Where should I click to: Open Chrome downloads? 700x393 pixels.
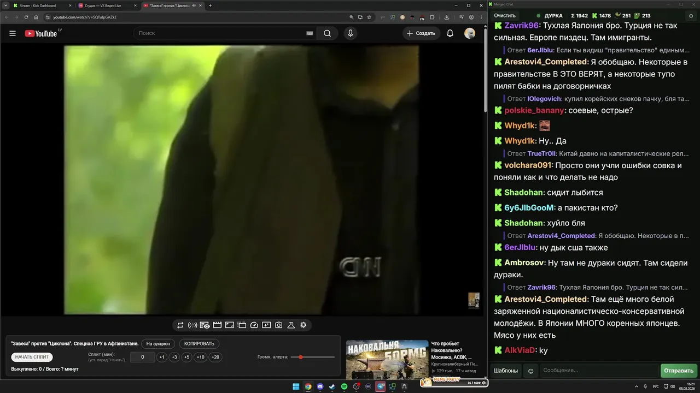[447, 17]
